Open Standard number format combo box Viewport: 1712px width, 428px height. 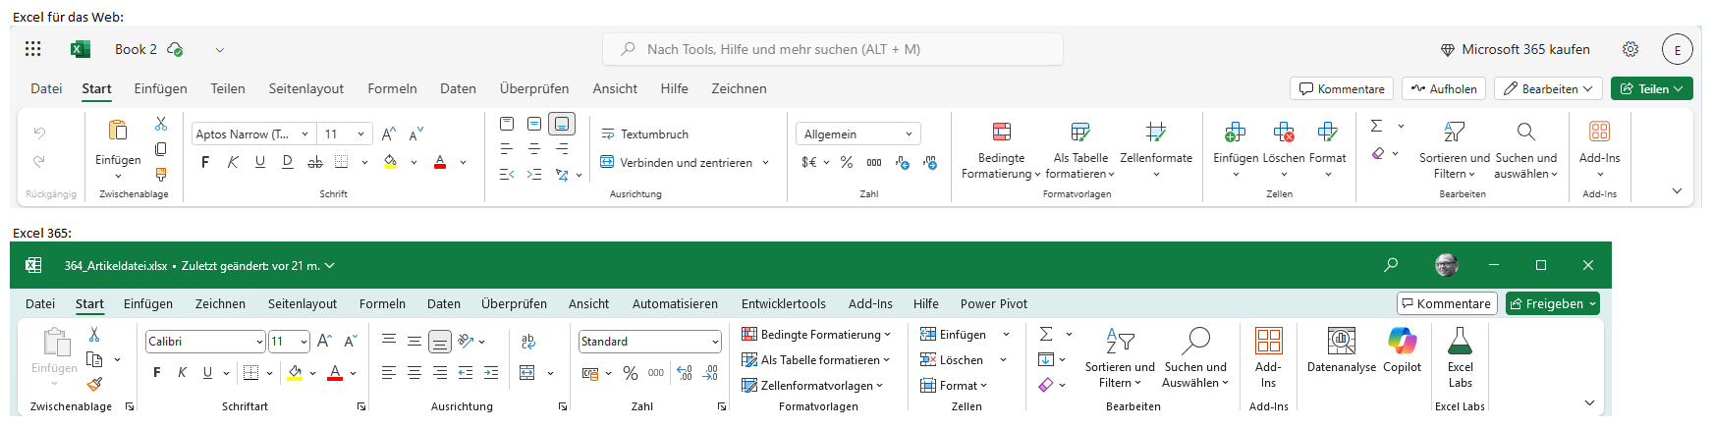coord(650,342)
